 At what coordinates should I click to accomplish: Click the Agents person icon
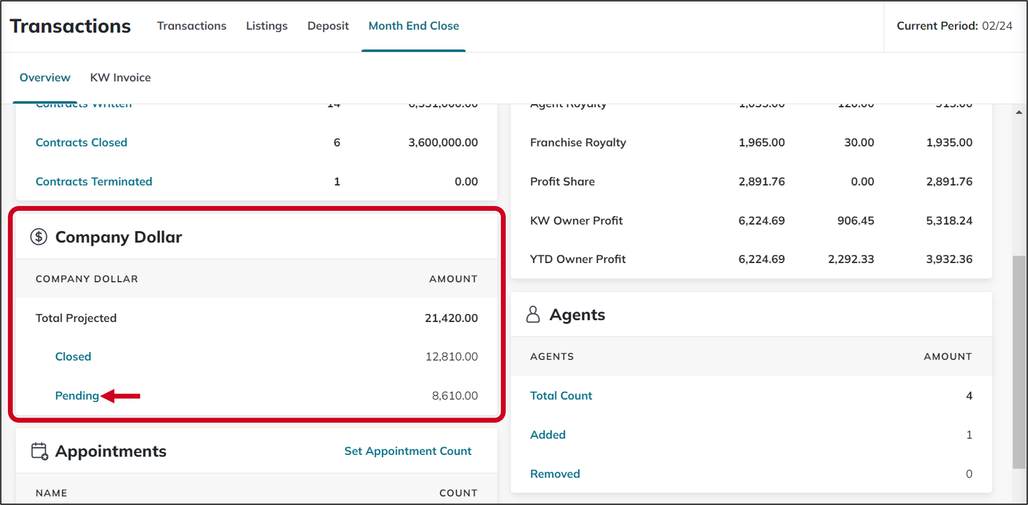coord(534,314)
